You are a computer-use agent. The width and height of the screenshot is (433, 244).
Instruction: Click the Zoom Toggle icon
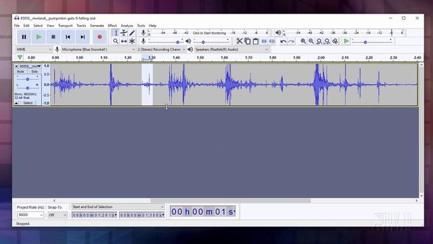(x=336, y=41)
